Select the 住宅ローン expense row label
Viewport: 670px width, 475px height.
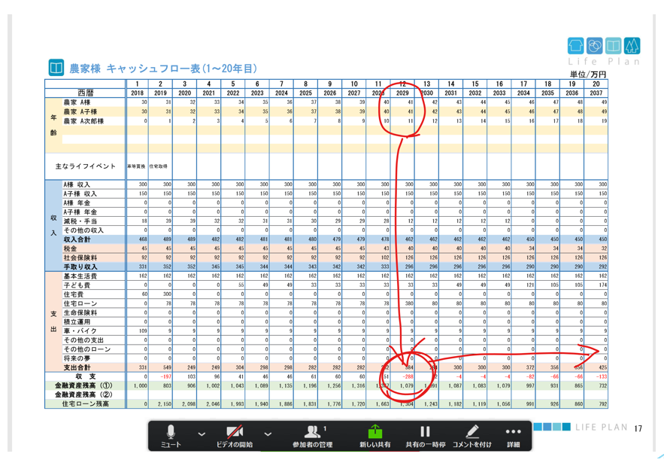click(80, 303)
